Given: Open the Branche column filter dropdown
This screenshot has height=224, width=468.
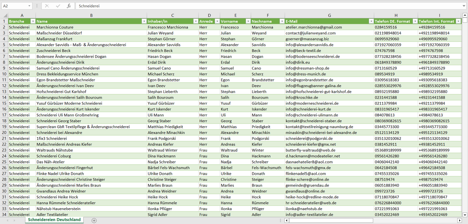Looking at the screenshot, I should [x=33, y=21].
